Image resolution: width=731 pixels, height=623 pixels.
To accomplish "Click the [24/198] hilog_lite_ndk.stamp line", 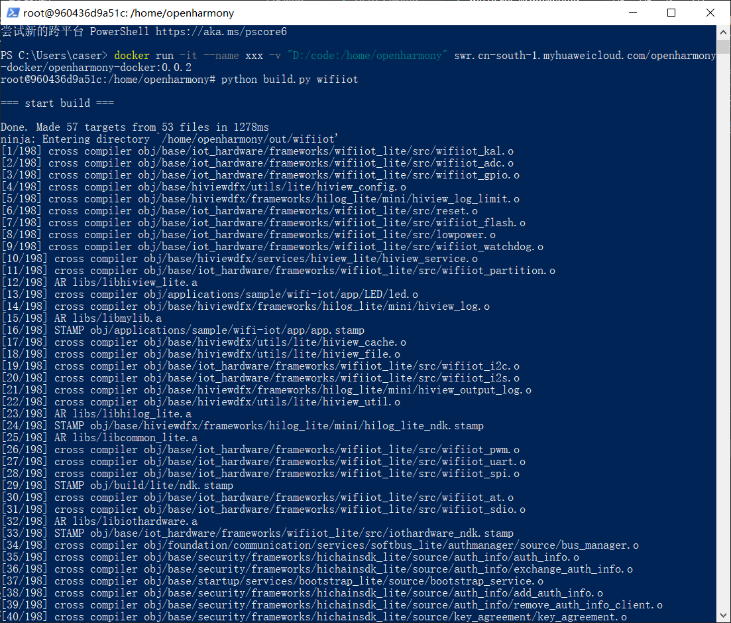I will pos(242,425).
